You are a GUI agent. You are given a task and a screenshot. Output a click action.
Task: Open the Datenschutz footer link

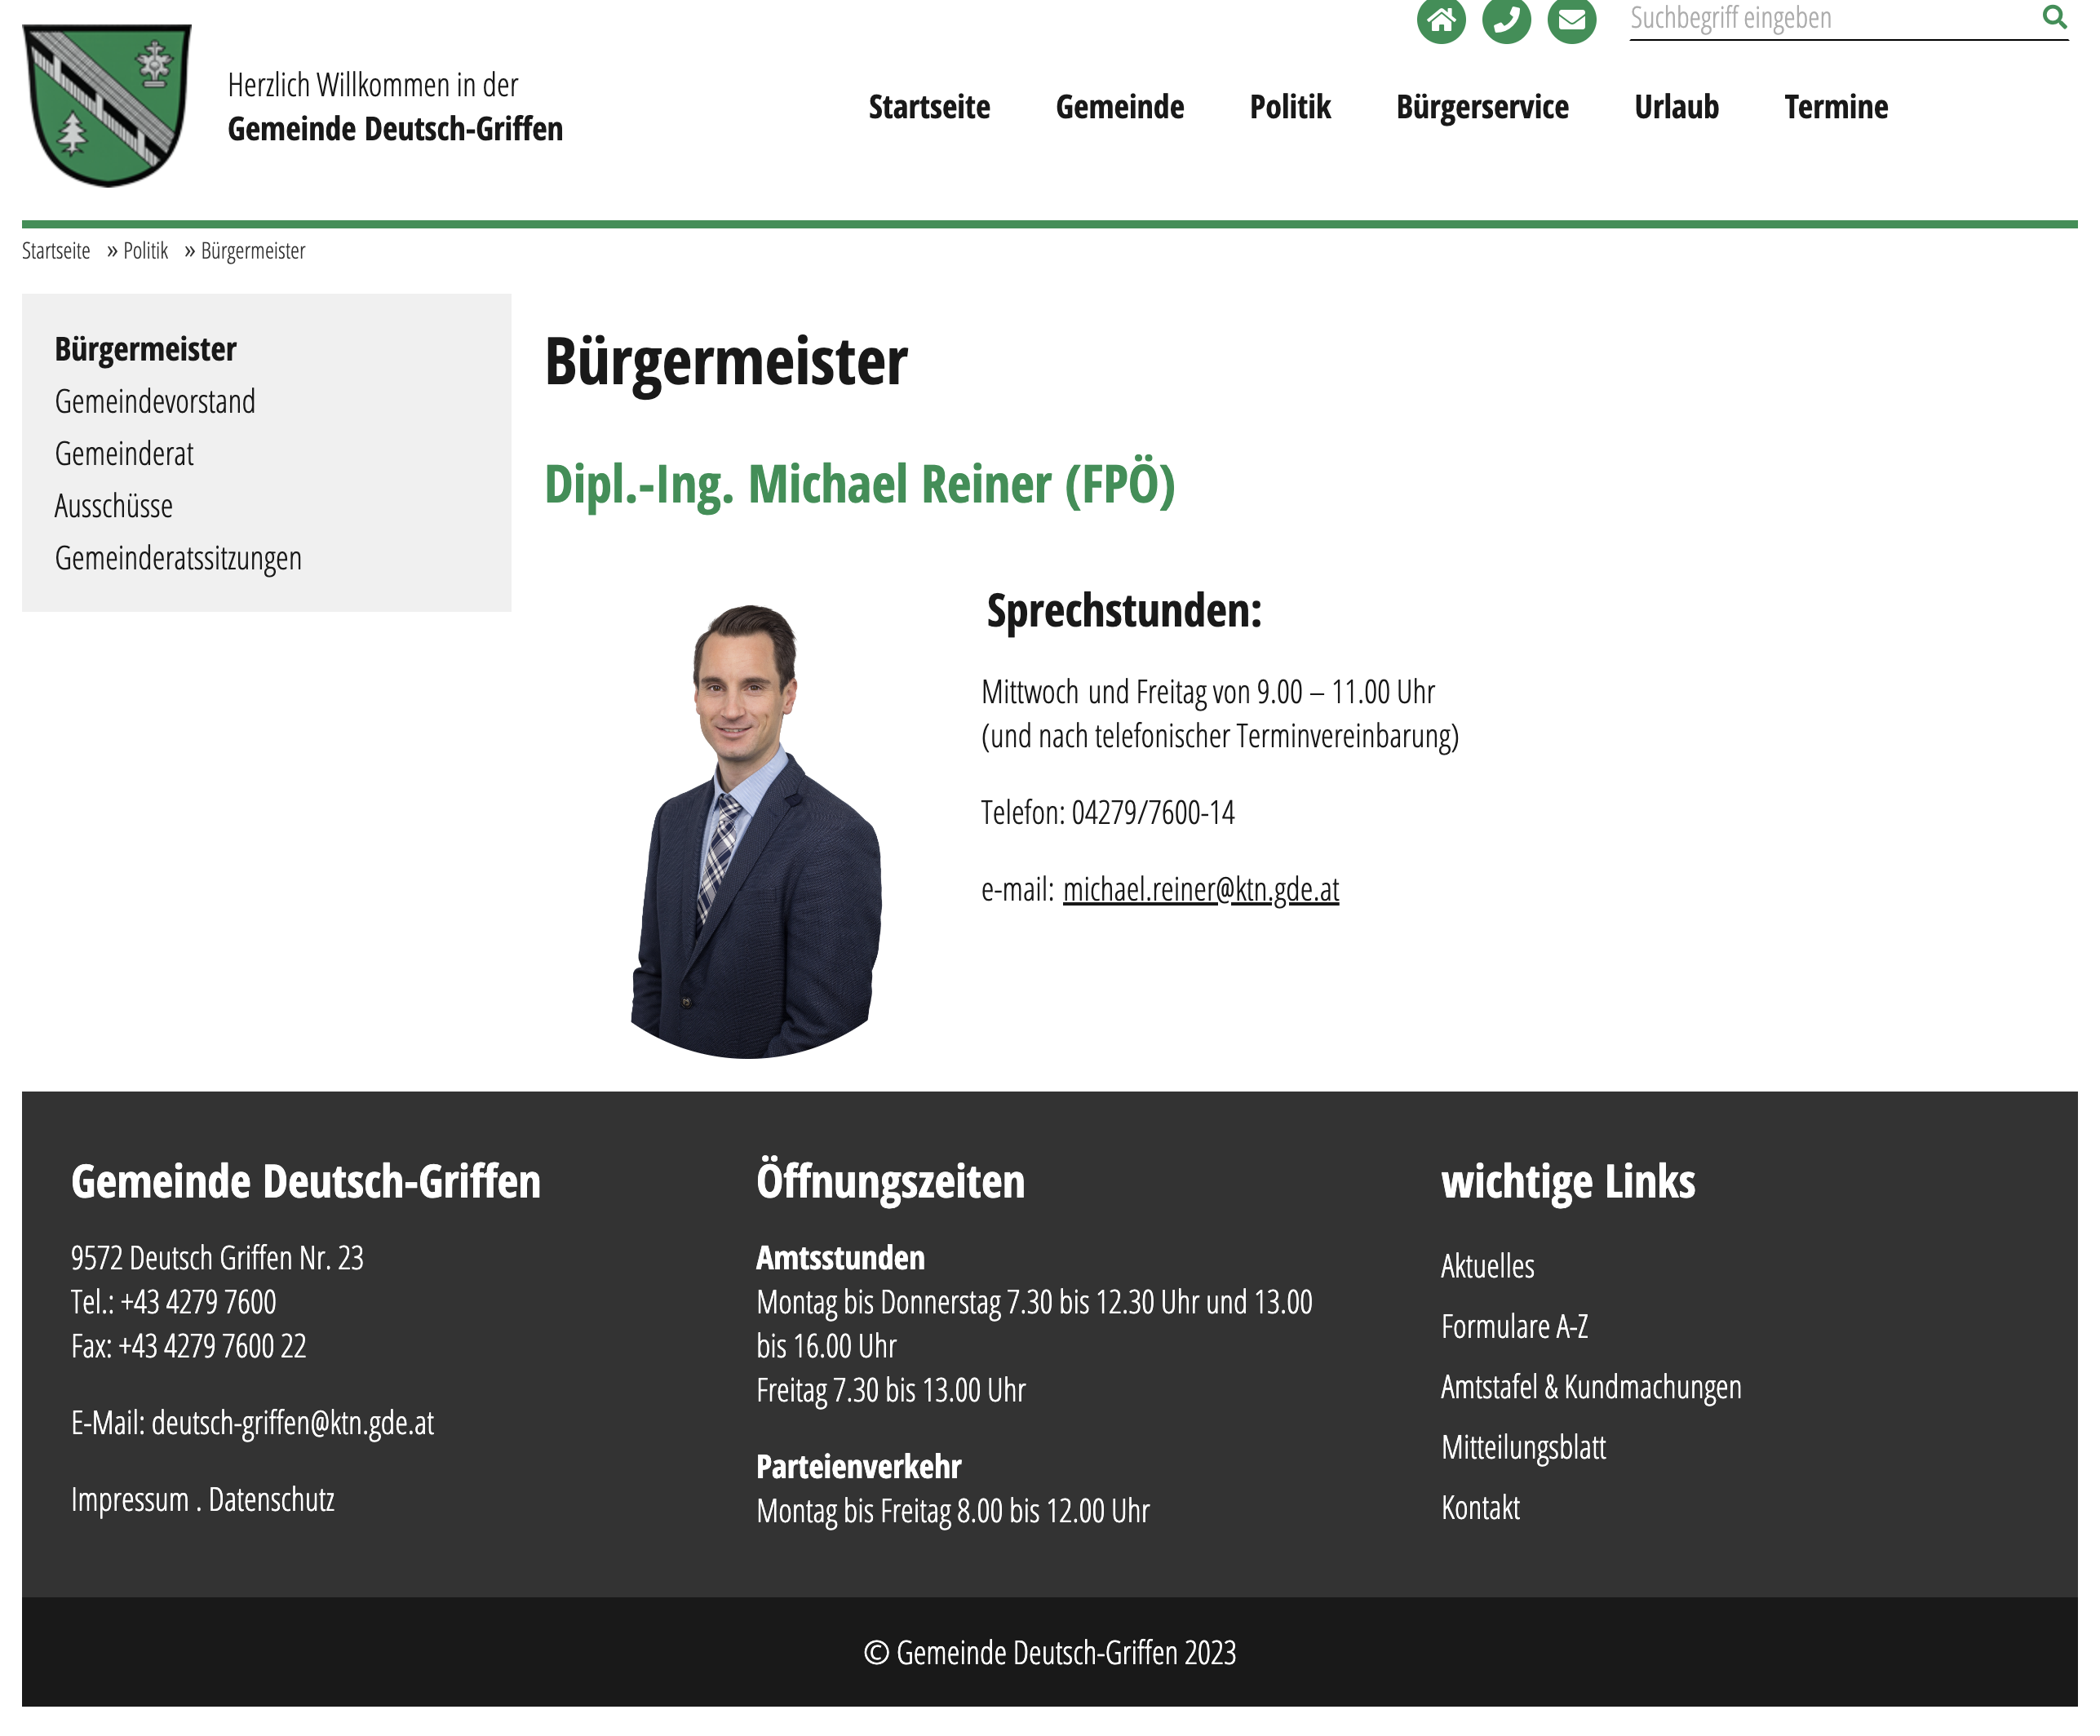pos(272,1499)
